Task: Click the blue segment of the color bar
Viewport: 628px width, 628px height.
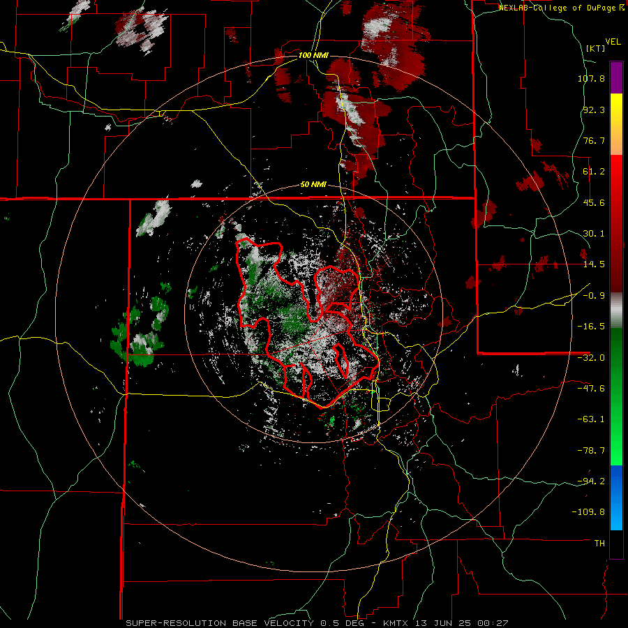Action: pyautogui.click(x=616, y=498)
